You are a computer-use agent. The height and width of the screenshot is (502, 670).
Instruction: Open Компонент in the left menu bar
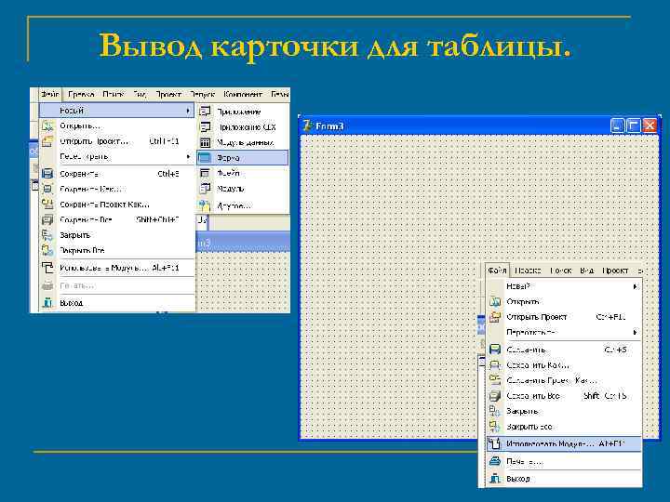(x=242, y=94)
